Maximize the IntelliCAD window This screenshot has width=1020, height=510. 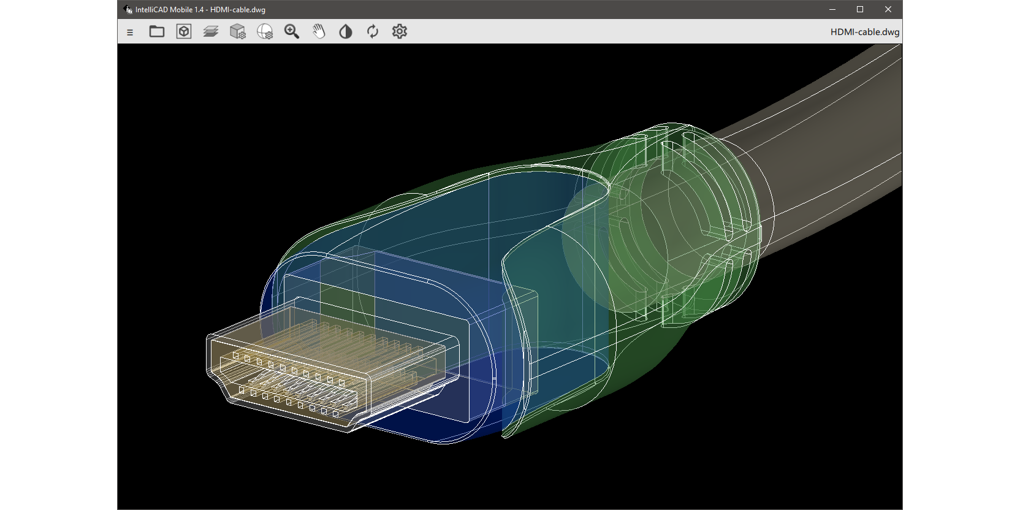pos(860,9)
